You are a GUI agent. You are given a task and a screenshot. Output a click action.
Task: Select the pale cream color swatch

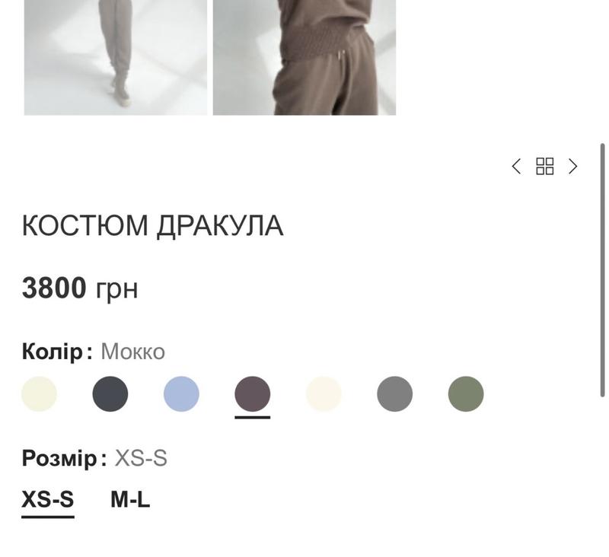[39, 393]
